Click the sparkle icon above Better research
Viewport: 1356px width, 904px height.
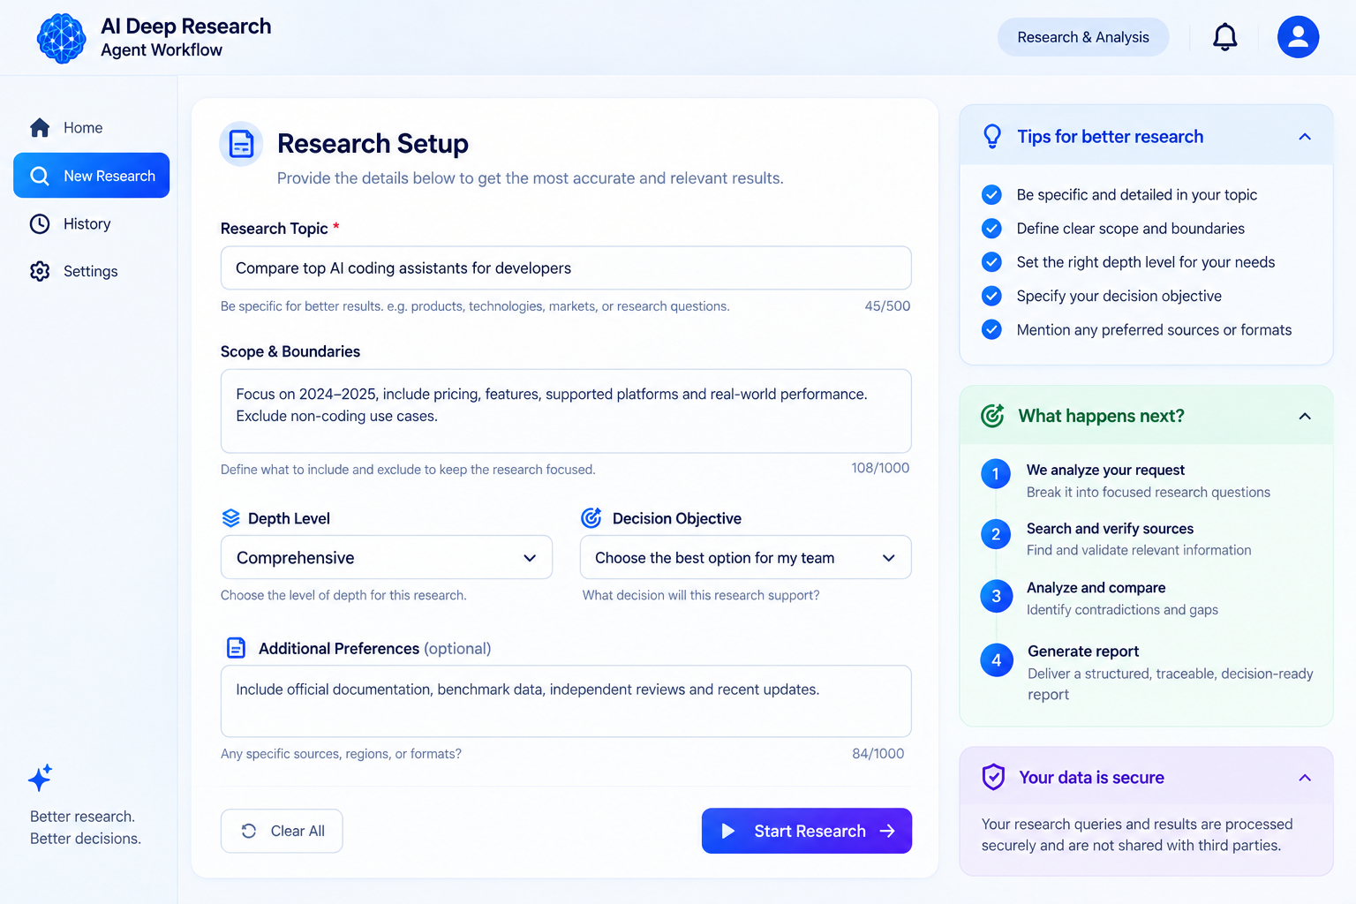coord(41,778)
